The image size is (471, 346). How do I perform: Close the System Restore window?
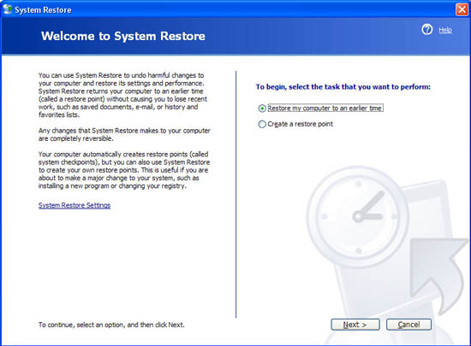[x=462, y=9]
